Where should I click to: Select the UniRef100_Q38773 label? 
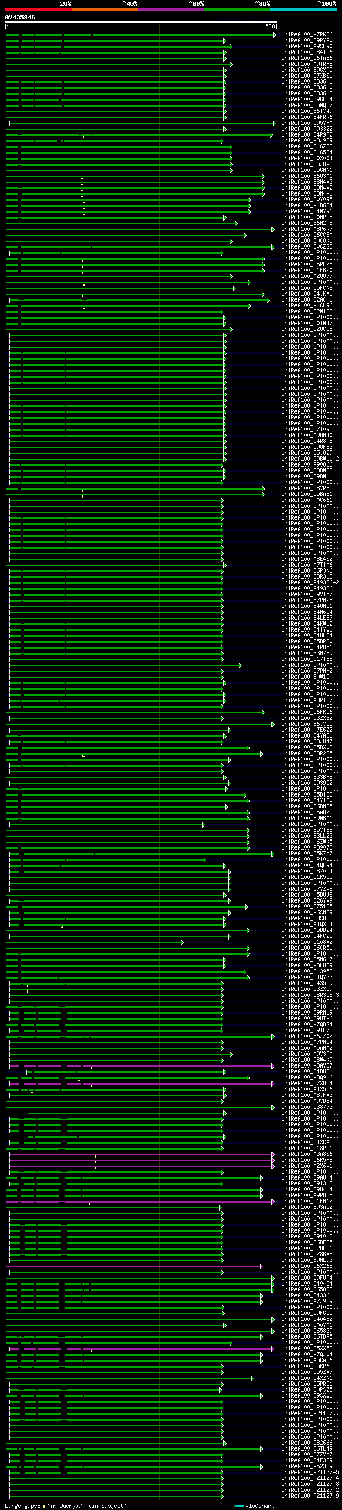point(307,1107)
